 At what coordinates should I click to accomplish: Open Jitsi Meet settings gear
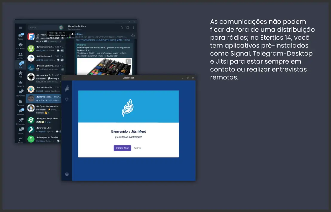[x=67, y=99]
